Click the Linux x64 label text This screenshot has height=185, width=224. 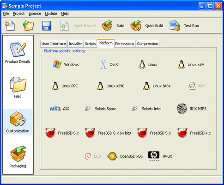click(x=196, y=64)
